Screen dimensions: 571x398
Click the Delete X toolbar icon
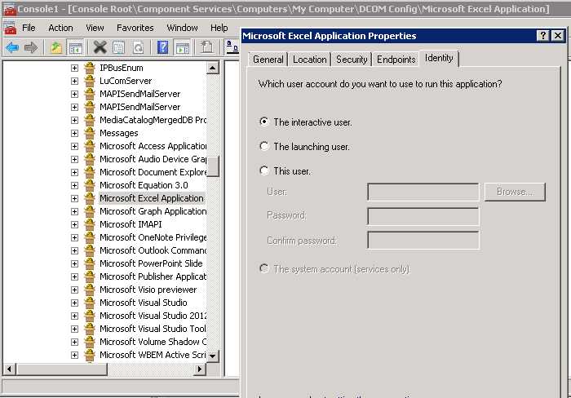[100, 47]
